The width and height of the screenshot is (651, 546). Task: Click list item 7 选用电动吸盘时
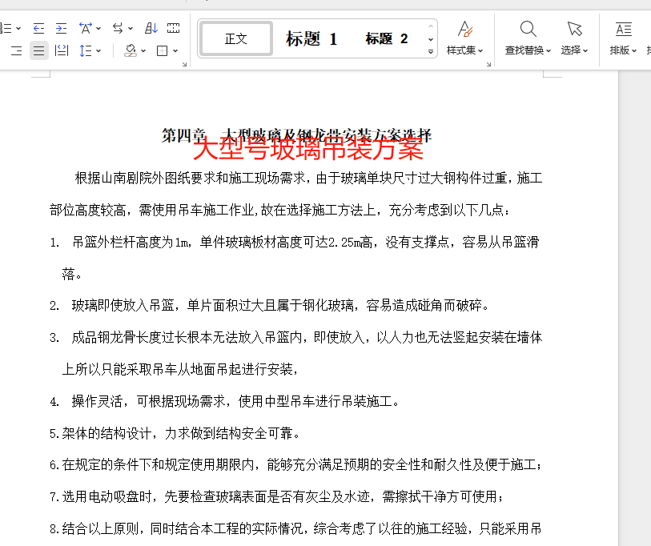coord(276,496)
